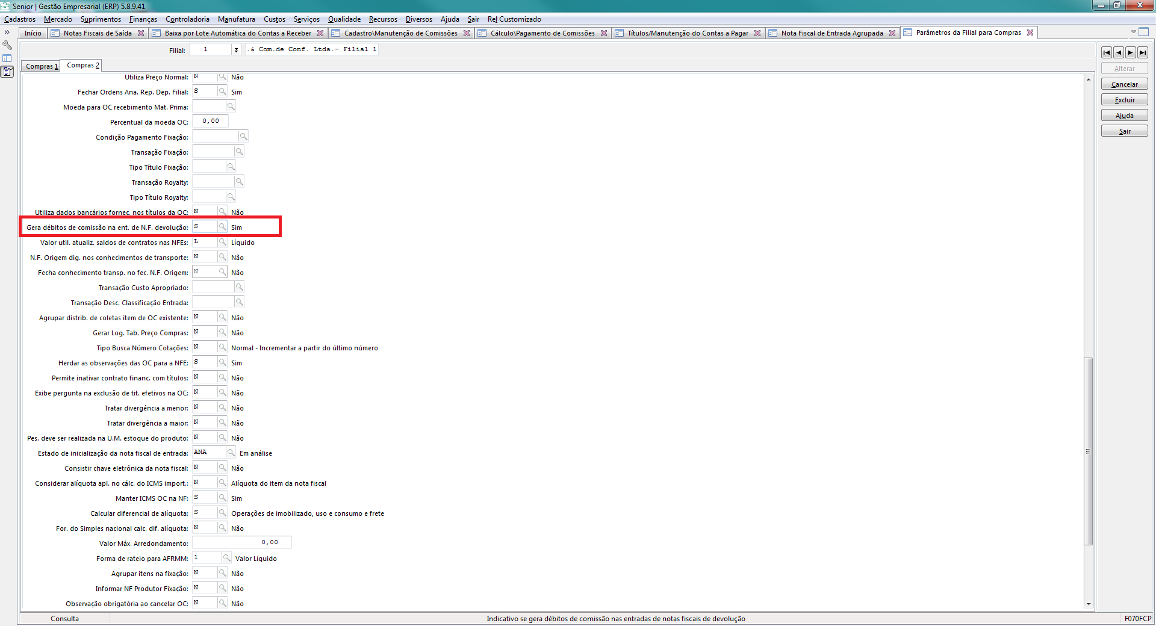Click the Gera débitos de comissão value field
Viewport: 1156px width, 626px height.
(204, 227)
